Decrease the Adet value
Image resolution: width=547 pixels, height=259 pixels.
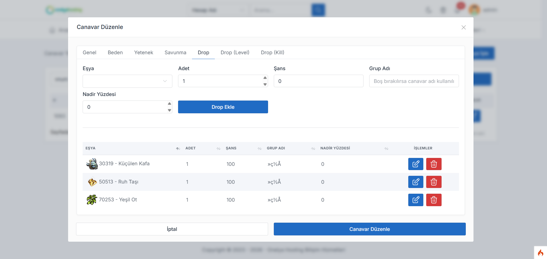(x=265, y=84)
